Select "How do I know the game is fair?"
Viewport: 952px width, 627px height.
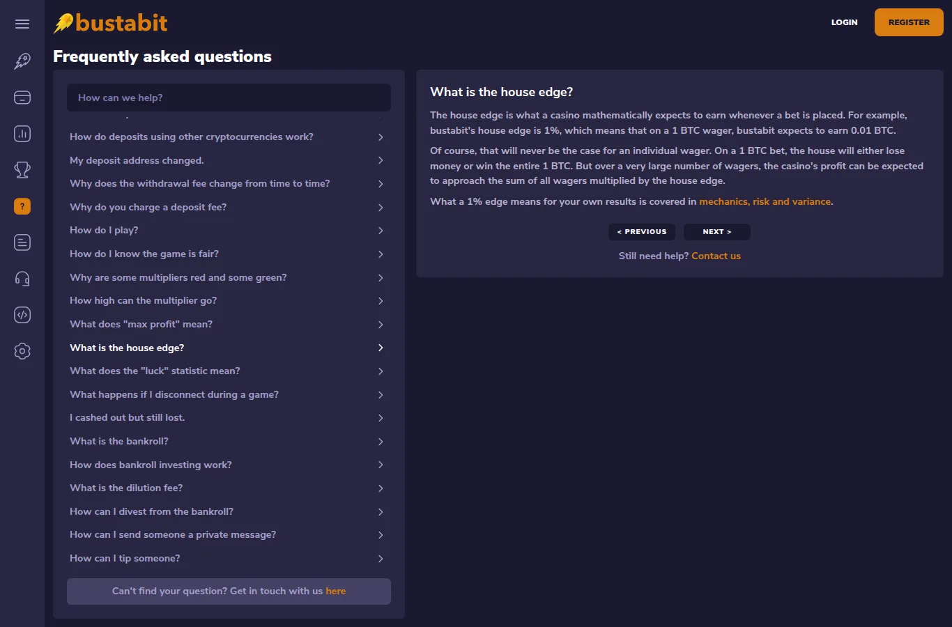click(x=229, y=254)
